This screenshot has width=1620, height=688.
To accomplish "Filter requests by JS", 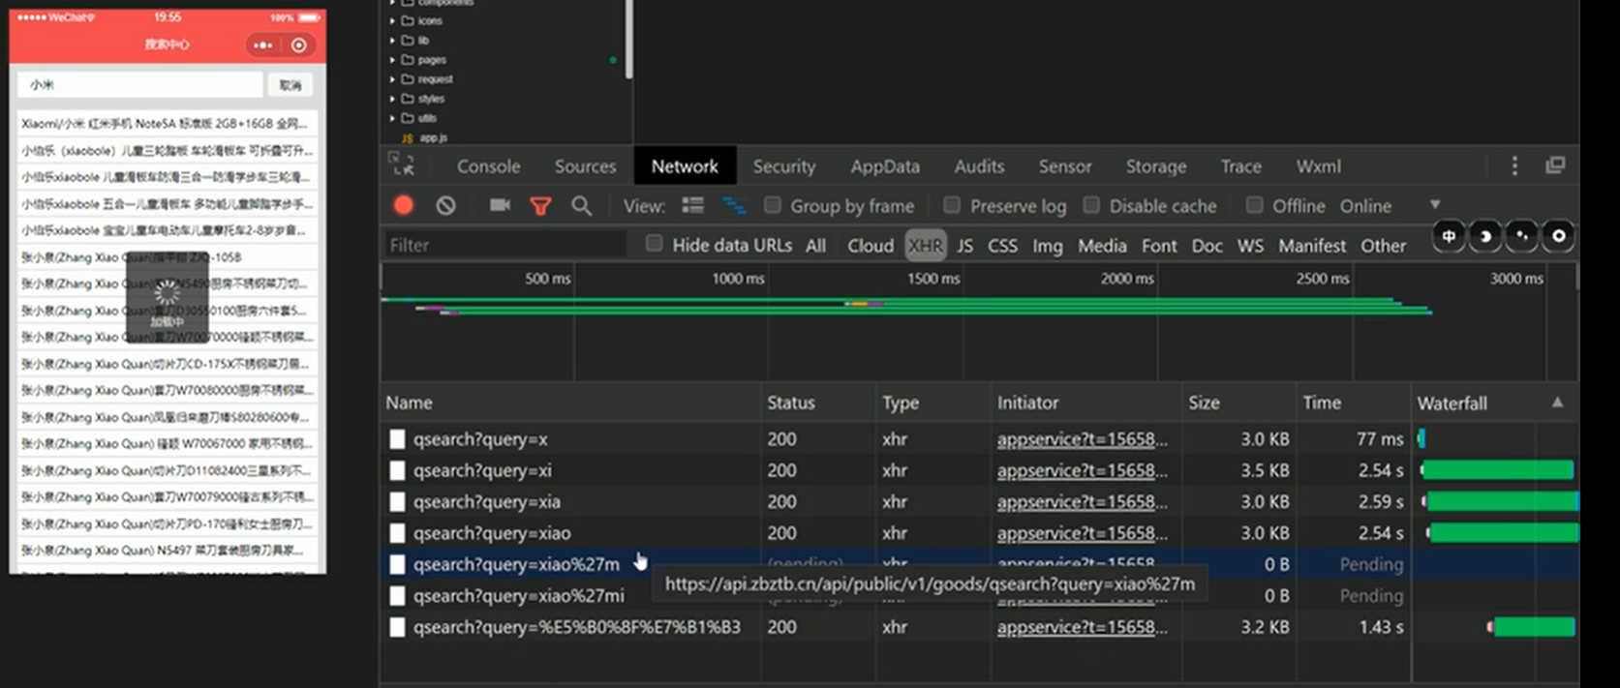I will point(965,246).
